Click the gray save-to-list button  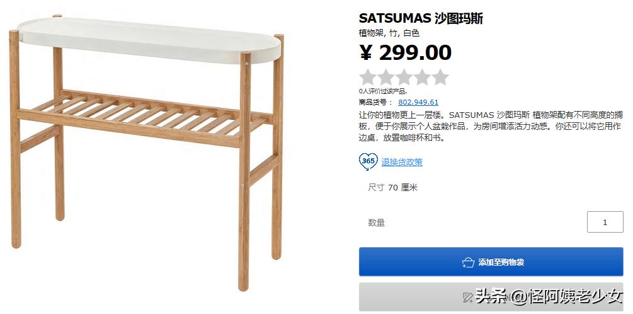tap(491, 297)
